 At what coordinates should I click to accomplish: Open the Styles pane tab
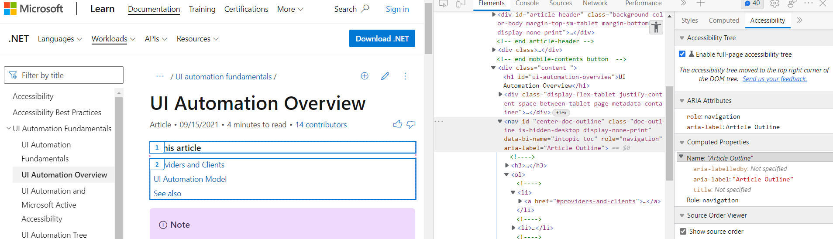tap(689, 20)
